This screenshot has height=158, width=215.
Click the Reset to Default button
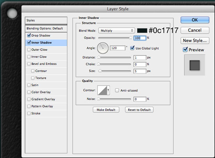click(x=139, y=110)
